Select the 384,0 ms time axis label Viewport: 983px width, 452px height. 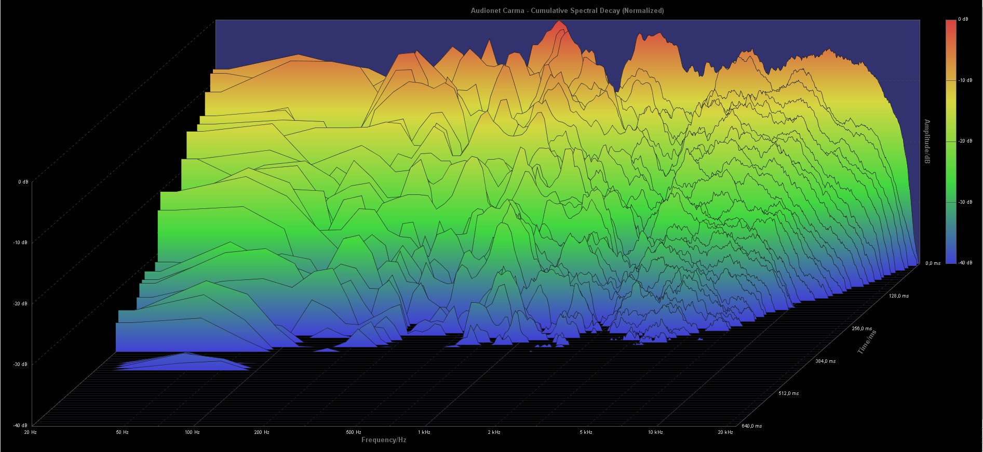[x=825, y=361]
